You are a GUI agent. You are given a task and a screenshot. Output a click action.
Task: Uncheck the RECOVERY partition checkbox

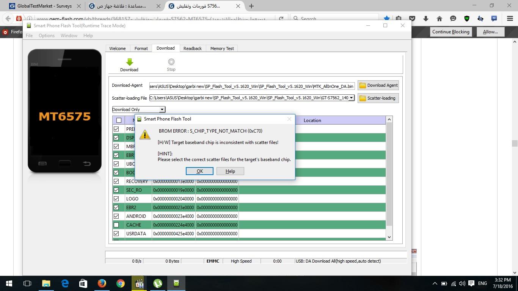(x=116, y=181)
